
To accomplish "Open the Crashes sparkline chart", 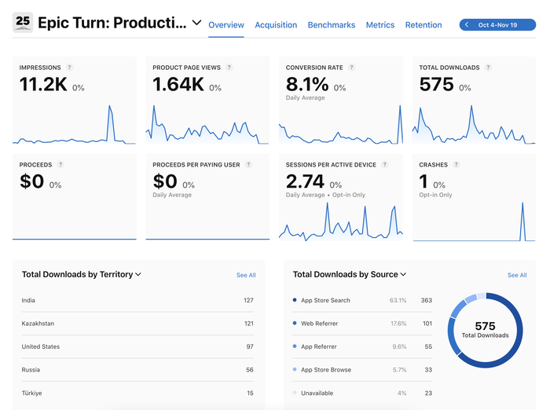I will click(474, 221).
